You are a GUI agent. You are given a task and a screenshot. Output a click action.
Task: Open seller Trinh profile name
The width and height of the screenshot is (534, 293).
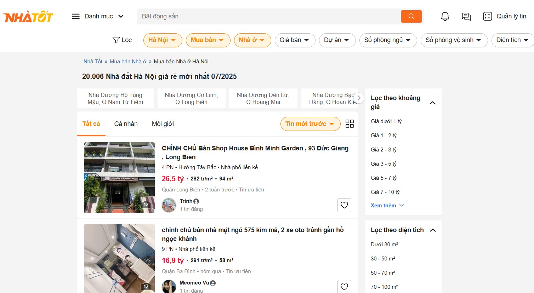click(x=186, y=201)
